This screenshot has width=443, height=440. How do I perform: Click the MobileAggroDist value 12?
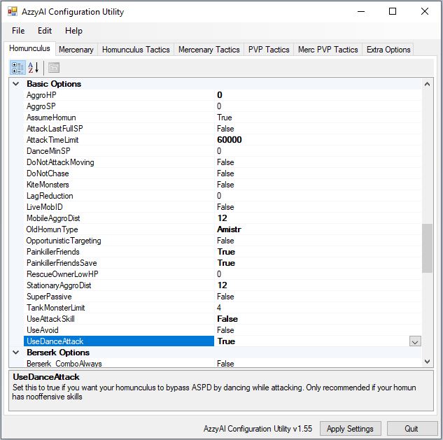(x=223, y=218)
